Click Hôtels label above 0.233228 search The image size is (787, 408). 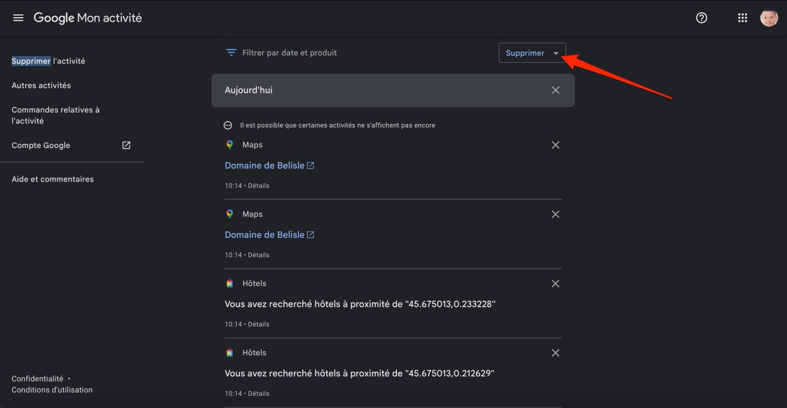(254, 283)
